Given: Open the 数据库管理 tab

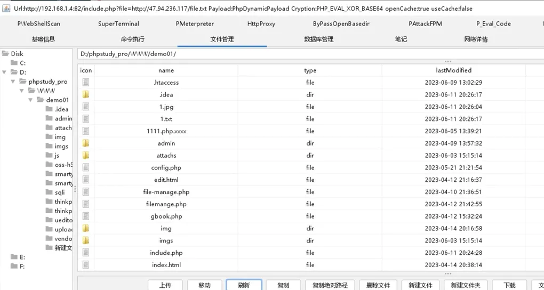Looking at the screenshot, I should [318, 39].
